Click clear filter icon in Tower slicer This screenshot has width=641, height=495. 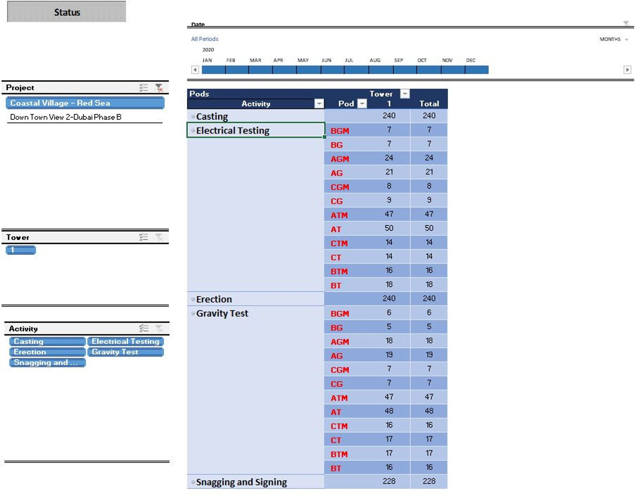pyautogui.click(x=159, y=237)
